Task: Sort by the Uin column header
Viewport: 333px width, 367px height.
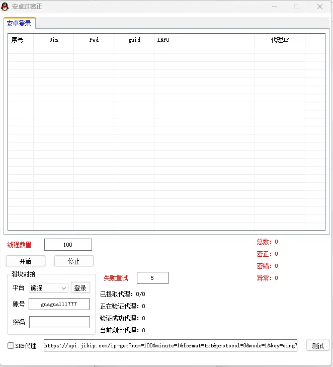Action: pyautogui.click(x=53, y=40)
